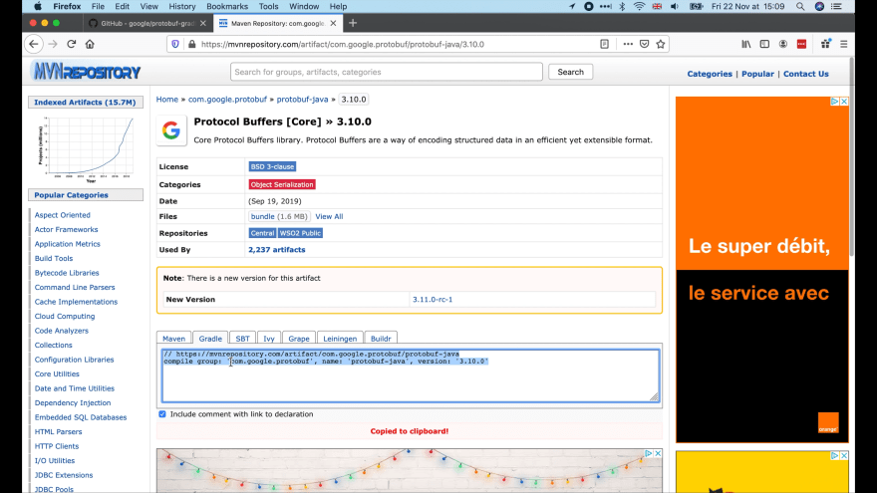Image resolution: width=877 pixels, height=493 pixels.
Task: Close the GitHub protobuf-gradle tab
Action: tap(203, 23)
